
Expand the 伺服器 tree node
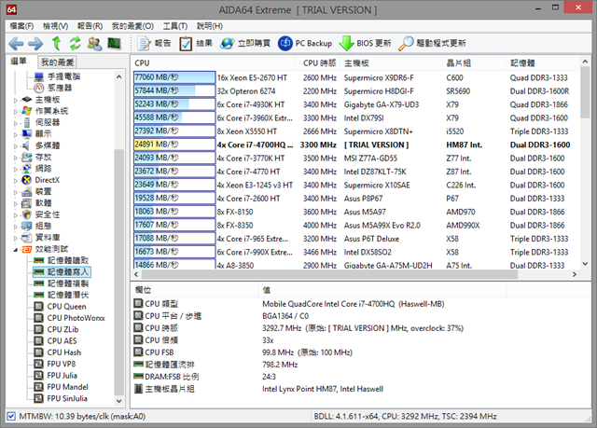click(15, 123)
